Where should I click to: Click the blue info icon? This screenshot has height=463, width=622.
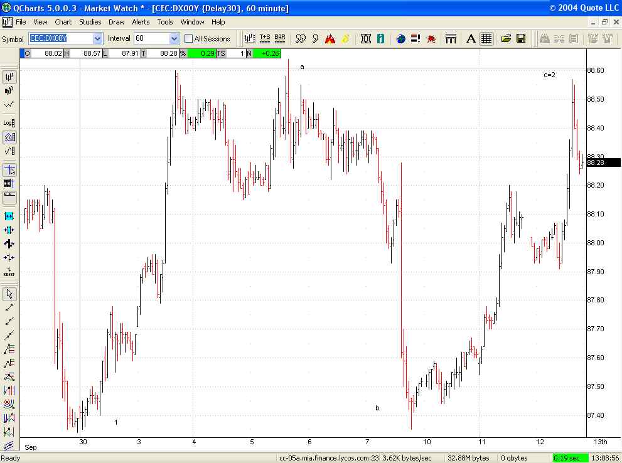pos(381,38)
